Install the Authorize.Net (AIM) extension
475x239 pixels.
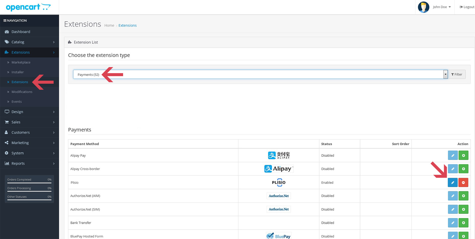[463, 196]
